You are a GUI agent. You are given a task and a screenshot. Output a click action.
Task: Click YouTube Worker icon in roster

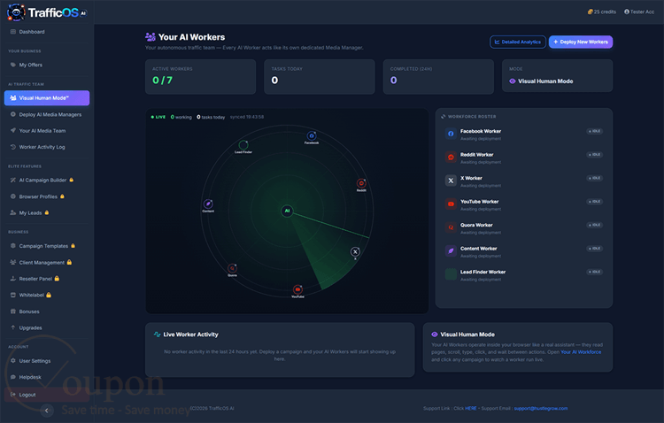tap(451, 204)
